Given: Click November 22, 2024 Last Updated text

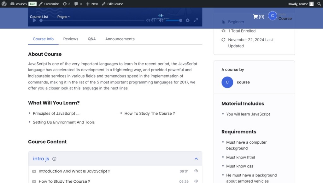Looking at the screenshot, I should tap(250, 43).
